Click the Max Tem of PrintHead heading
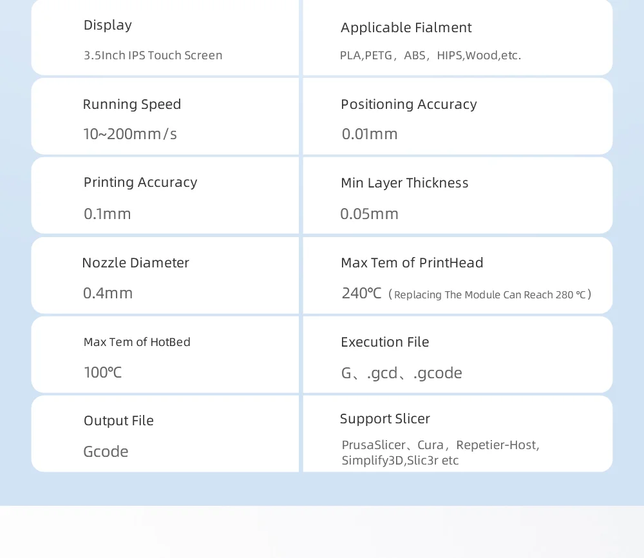 pyautogui.click(x=412, y=263)
